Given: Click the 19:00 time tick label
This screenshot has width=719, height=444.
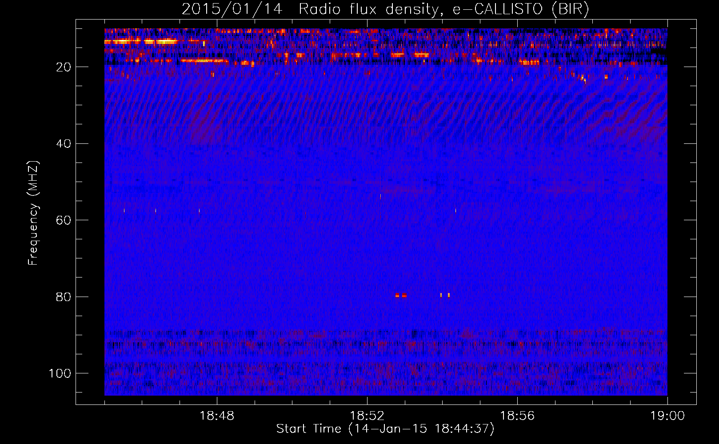Looking at the screenshot, I should [667, 416].
